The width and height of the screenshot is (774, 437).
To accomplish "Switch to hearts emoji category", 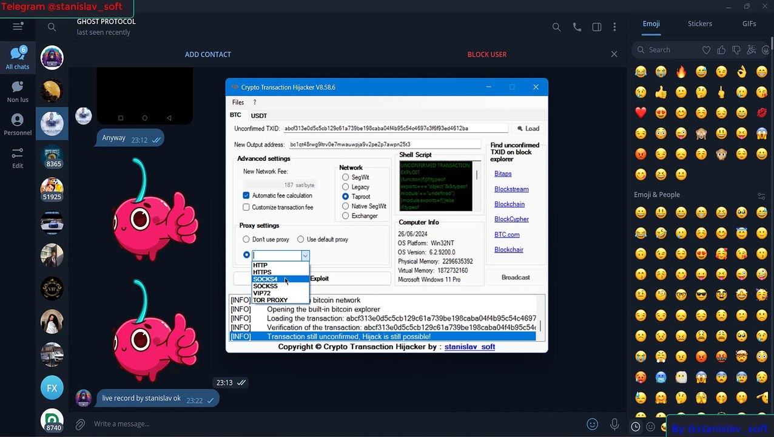I will pos(706,50).
